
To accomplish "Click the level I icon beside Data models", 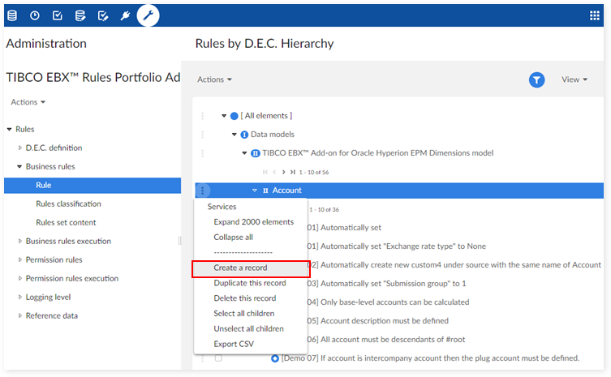I will tap(244, 135).
